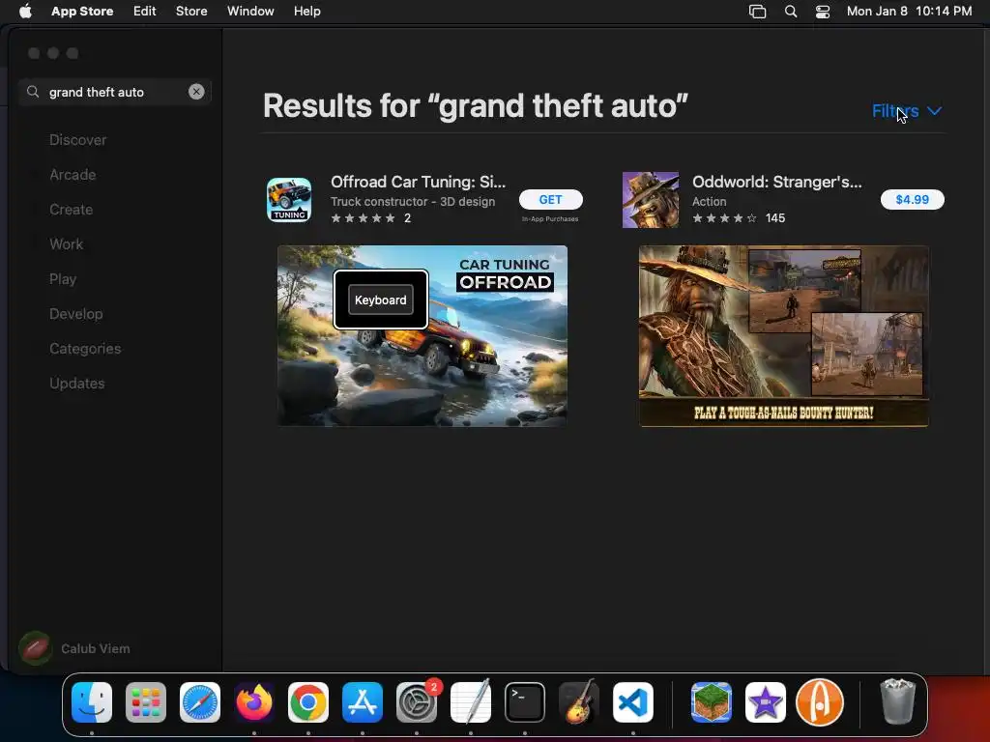990x742 pixels.
Task: Open Spotlight search in the menu bar
Action: click(x=791, y=11)
